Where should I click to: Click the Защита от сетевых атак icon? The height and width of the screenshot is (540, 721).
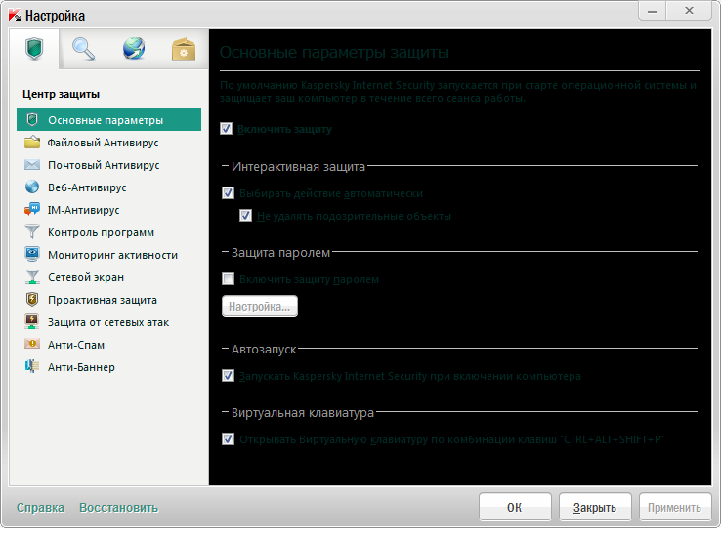[x=31, y=321]
